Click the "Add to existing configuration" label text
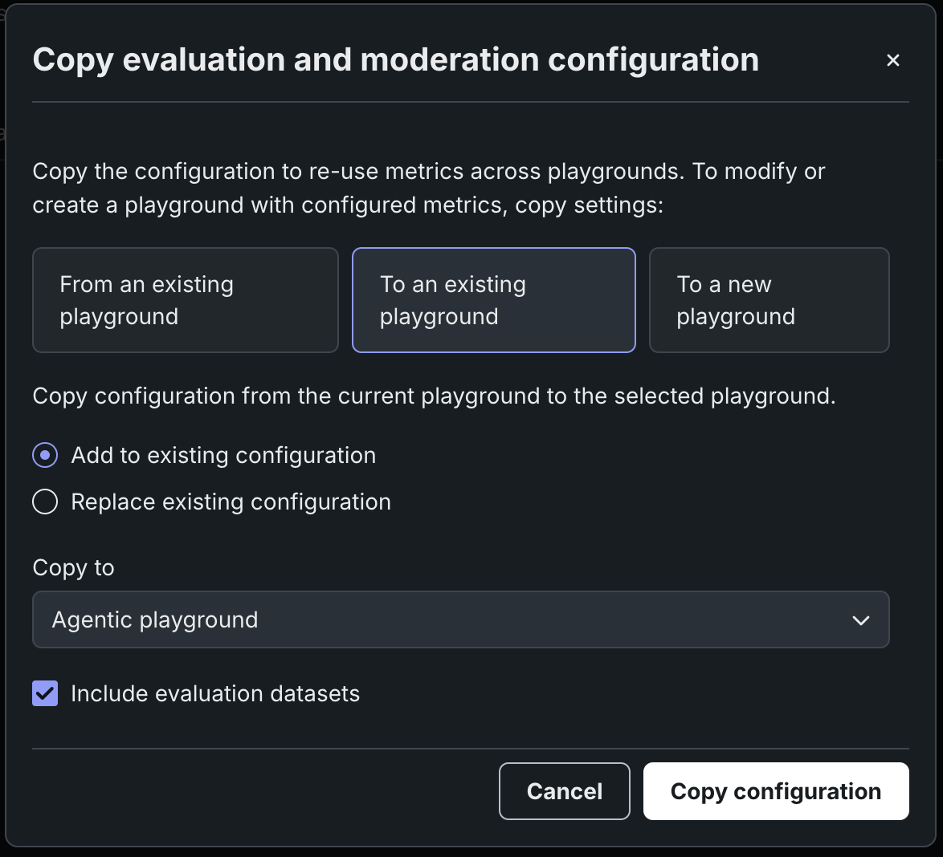This screenshot has height=857, width=943. 223,456
